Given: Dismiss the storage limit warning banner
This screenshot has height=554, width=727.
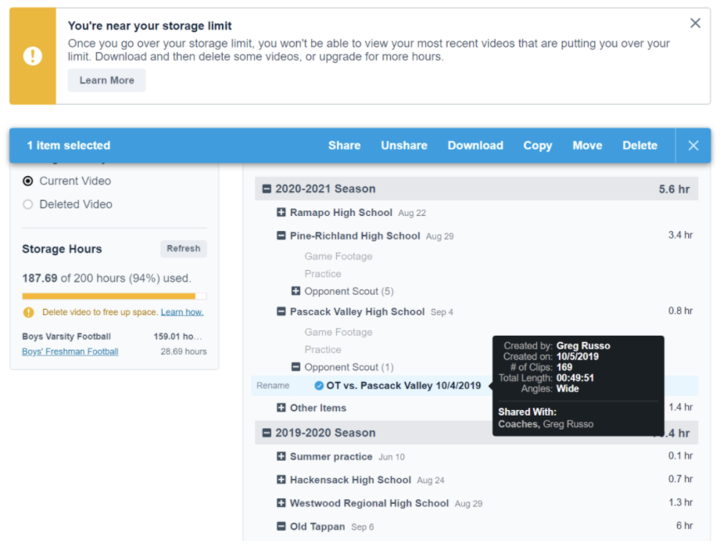Looking at the screenshot, I should pos(695,23).
